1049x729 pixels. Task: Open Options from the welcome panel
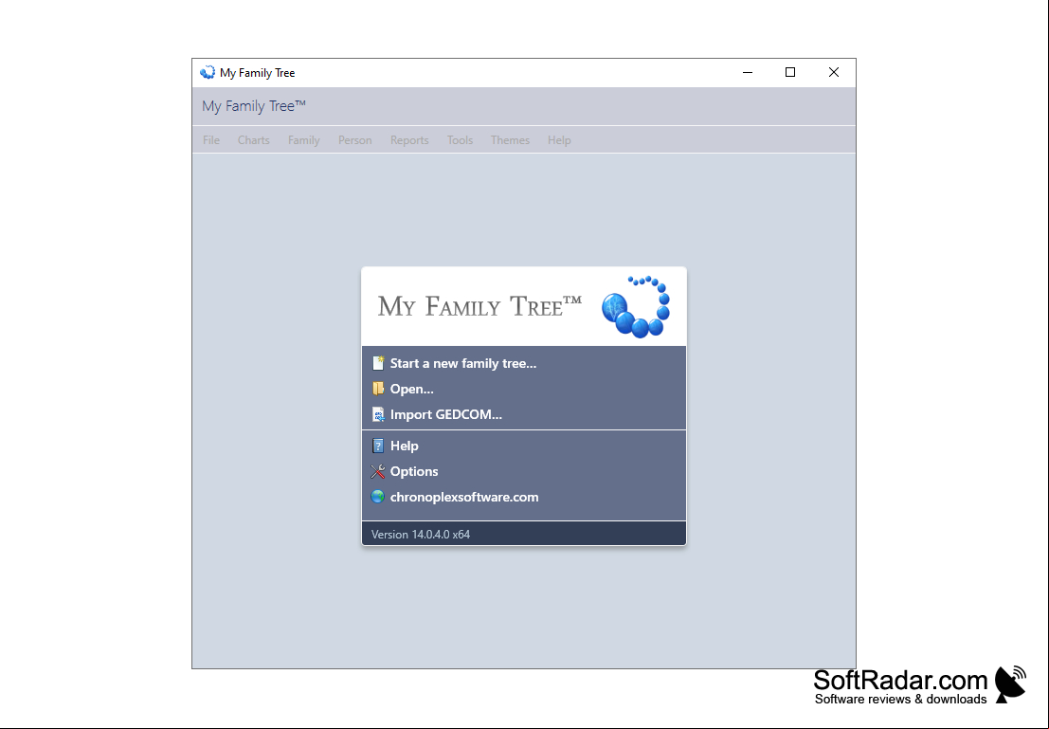(x=414, y=471)
